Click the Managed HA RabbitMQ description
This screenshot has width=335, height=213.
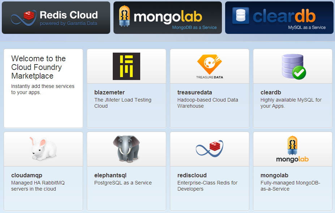[38, 186]
